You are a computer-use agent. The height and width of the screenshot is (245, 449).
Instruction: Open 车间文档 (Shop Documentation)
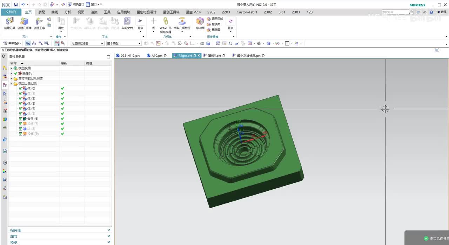[x=127, y=23]
